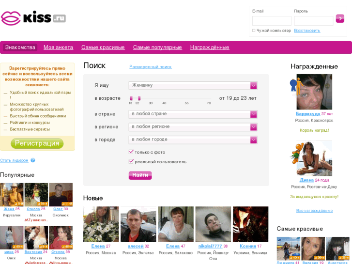Click the Ксения profile name link

pyautogui.click(x=248, y=246)
